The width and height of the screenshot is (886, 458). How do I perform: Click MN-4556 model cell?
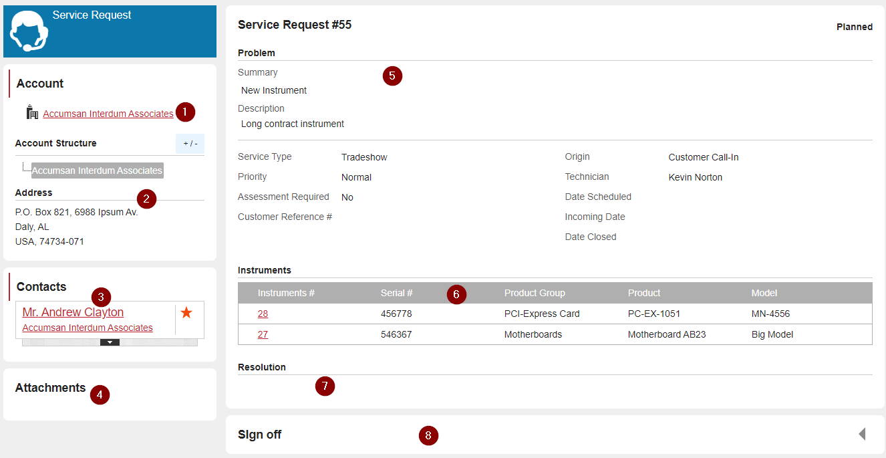[770, 314]
